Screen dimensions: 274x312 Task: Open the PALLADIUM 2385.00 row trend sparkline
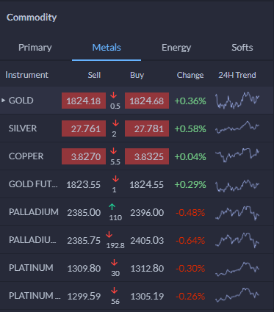point(237,212)
